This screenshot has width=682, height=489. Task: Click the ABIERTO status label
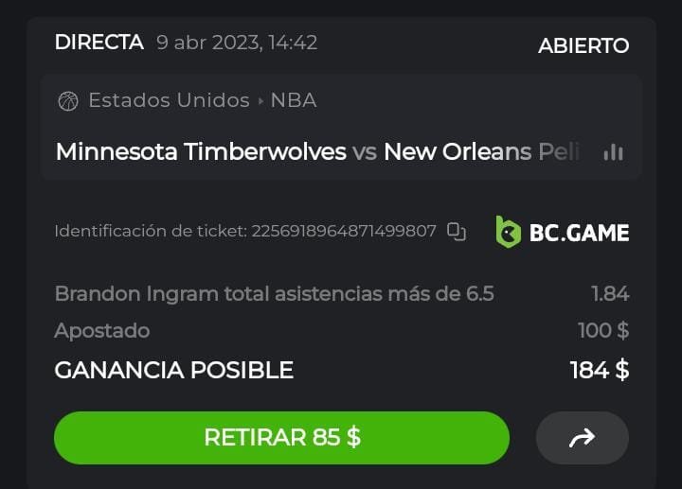[x=583, y=45]
